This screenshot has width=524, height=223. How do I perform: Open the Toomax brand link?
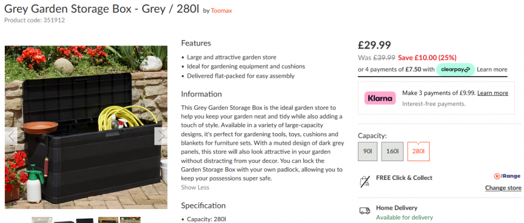221,11
